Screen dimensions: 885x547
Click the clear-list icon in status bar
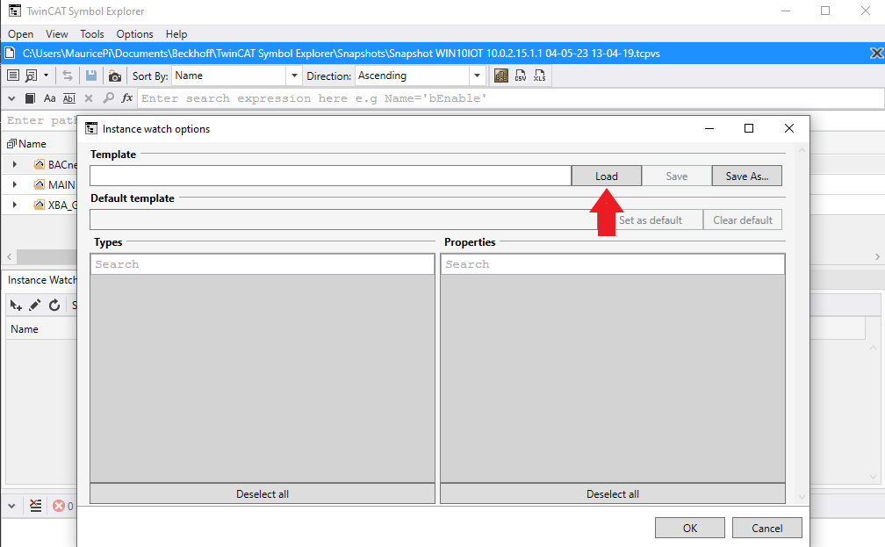tap(35, 506)
